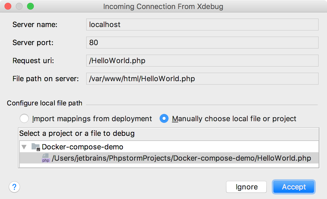
Task: Collapse the Docker-compose-demo tree node
Action: [x=24, y=147]
